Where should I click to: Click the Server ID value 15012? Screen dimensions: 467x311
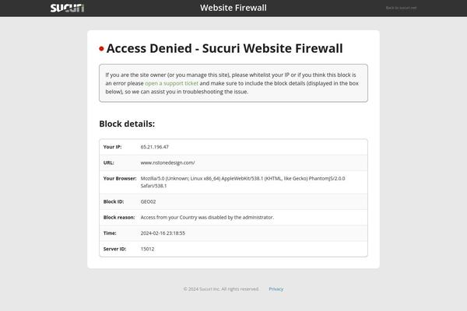coord(147,249)
